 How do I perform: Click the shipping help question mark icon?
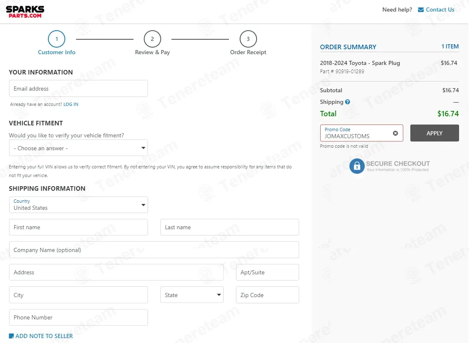coord(347,102)
